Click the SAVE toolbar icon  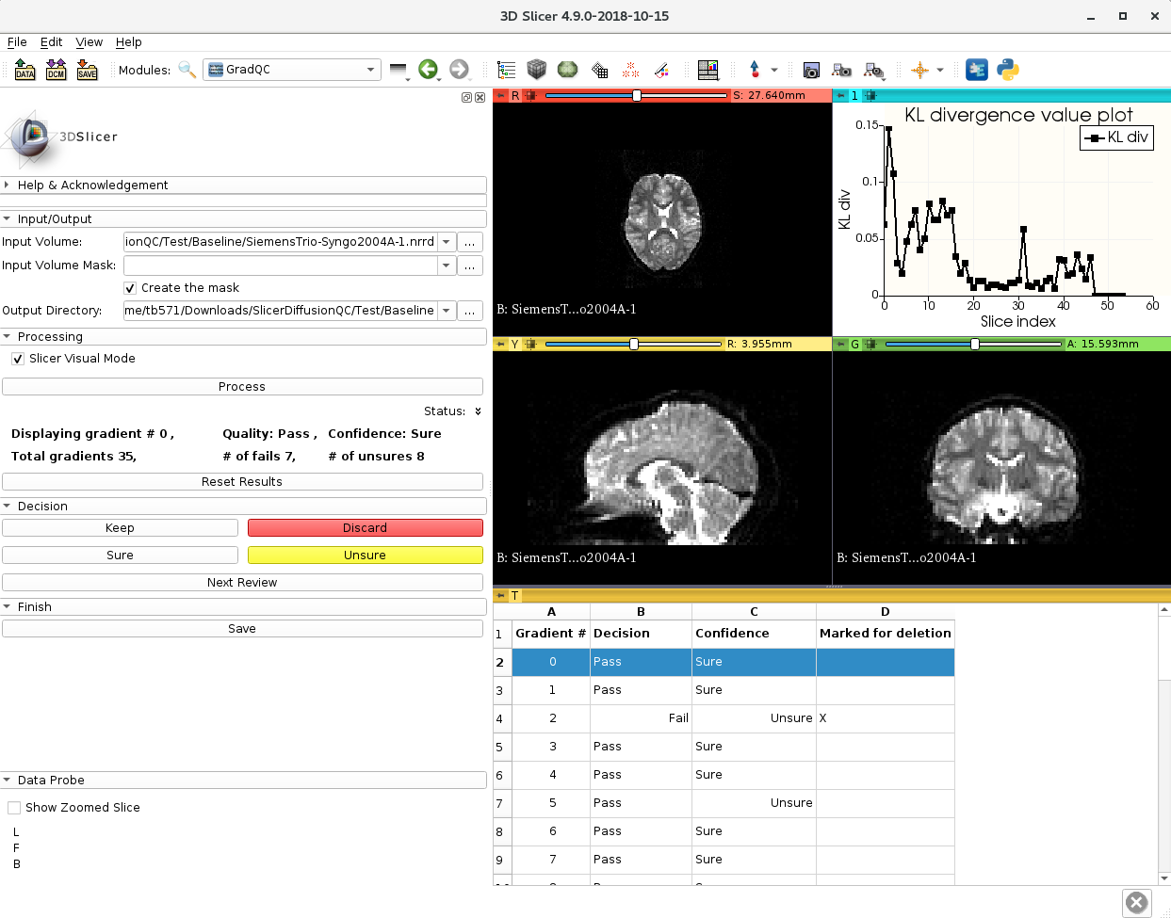pos(88,70)
